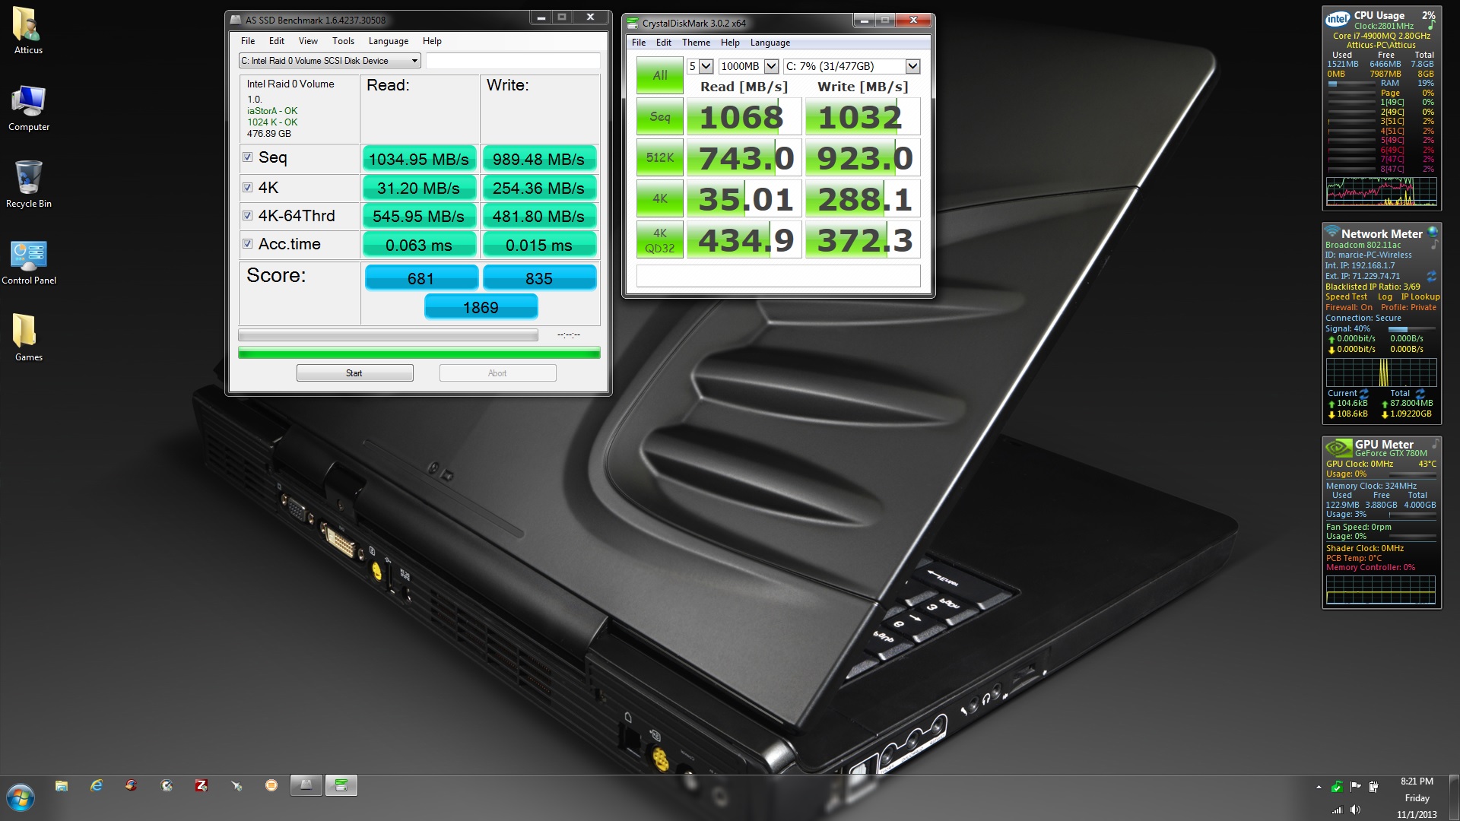Image resolution: width=1460 pixels, height=821 pixels.
Task: Toggle the Acc.time test checkbox
Action: pyautogui.click(x=247, y=244)
